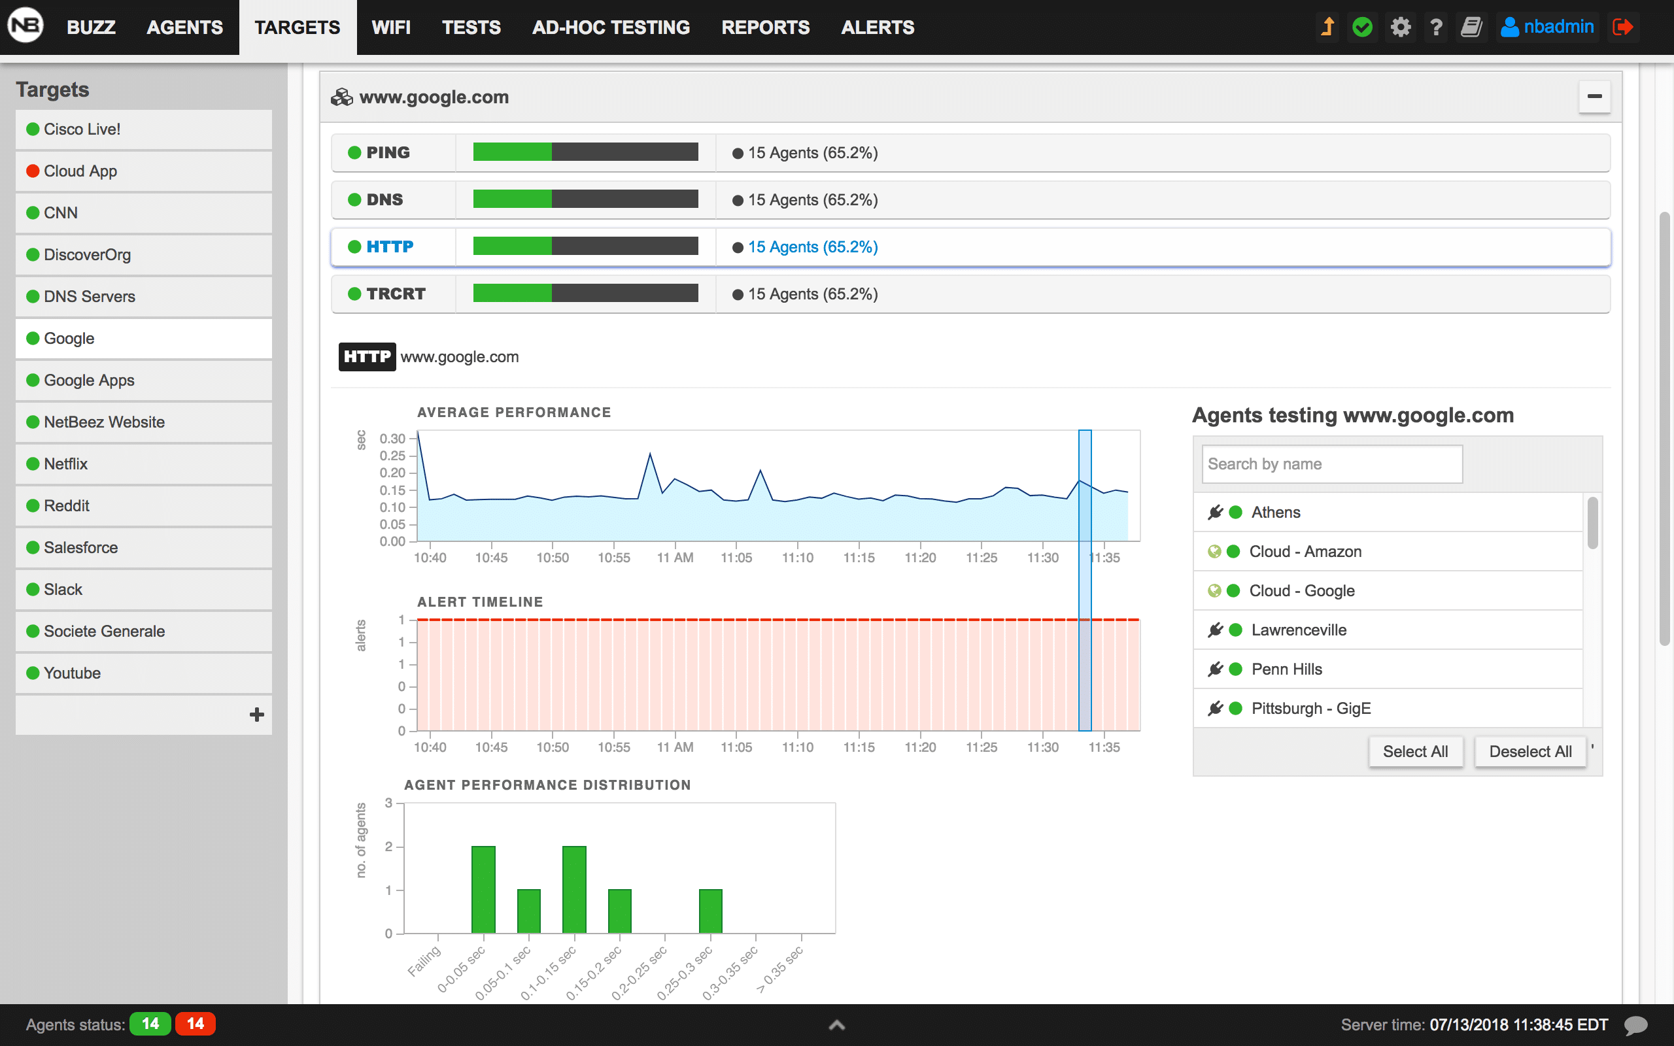This screenshot has width=1674, height=1046.
Task: Click the main page vertical scrollbar
Action: (x=1664, y=429)
